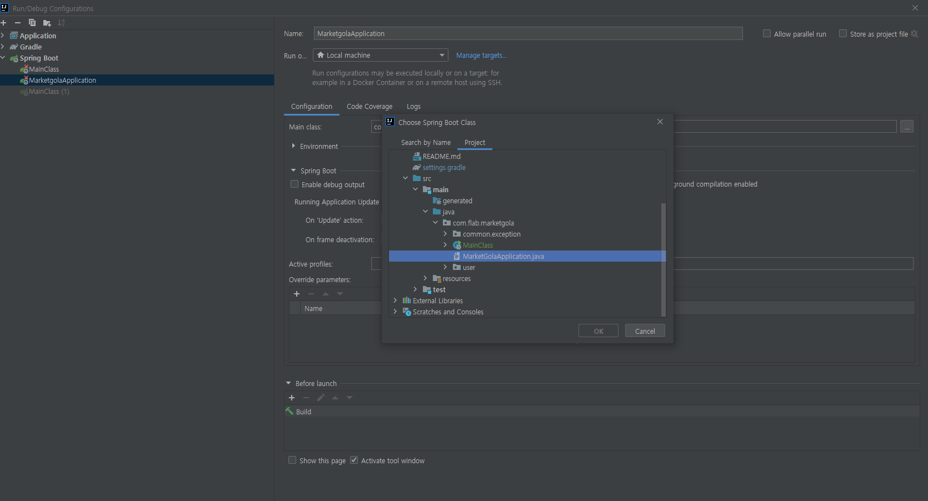Open the Run on Local machine dropdown
The width and height of the screenshot is (928, 501).
381,55
